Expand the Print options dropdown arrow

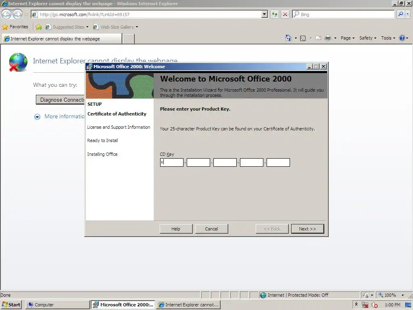(x=335, y=38)
